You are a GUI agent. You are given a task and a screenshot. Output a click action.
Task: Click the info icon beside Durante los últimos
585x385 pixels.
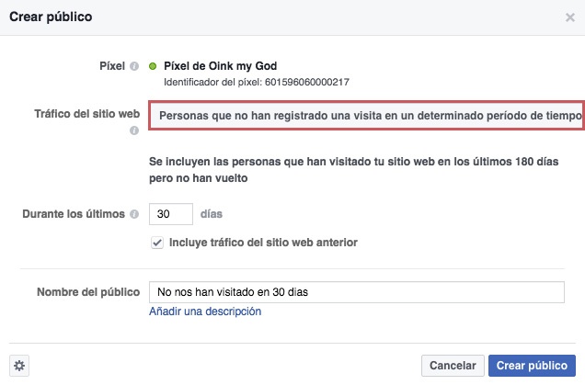pyautogui.click(x=134, y=214)
